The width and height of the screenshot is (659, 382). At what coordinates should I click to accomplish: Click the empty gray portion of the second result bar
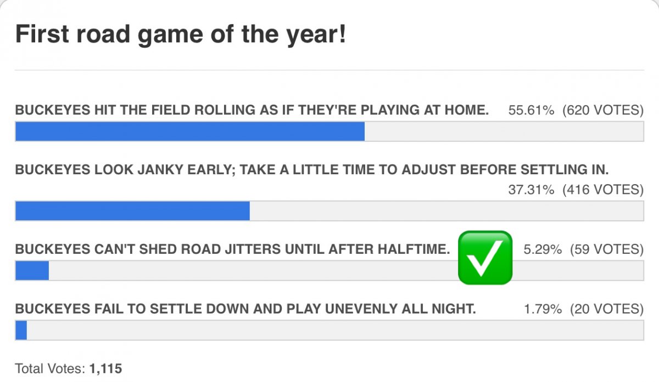446,211
